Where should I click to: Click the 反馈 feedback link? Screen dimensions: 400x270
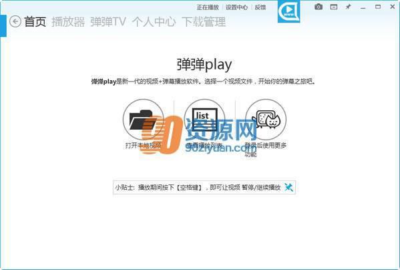tap(260, 7)
